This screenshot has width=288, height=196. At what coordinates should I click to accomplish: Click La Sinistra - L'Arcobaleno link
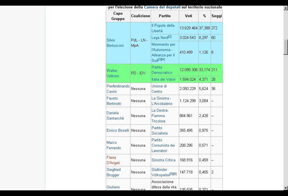click(x=162, y=101)
